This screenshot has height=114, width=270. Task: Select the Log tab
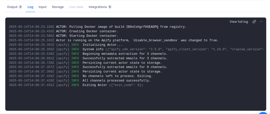point(30,7)
